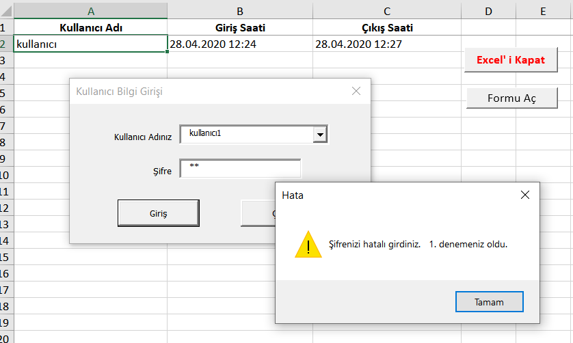This screenshot has width=573, height=343.
Task: Click the Tamam button in error dialog
Action: (x=489, y=302)
